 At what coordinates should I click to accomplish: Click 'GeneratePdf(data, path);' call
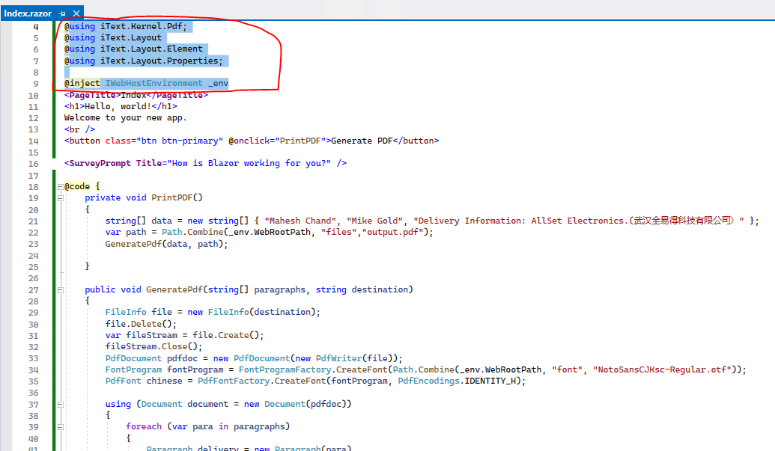(166, 245)
